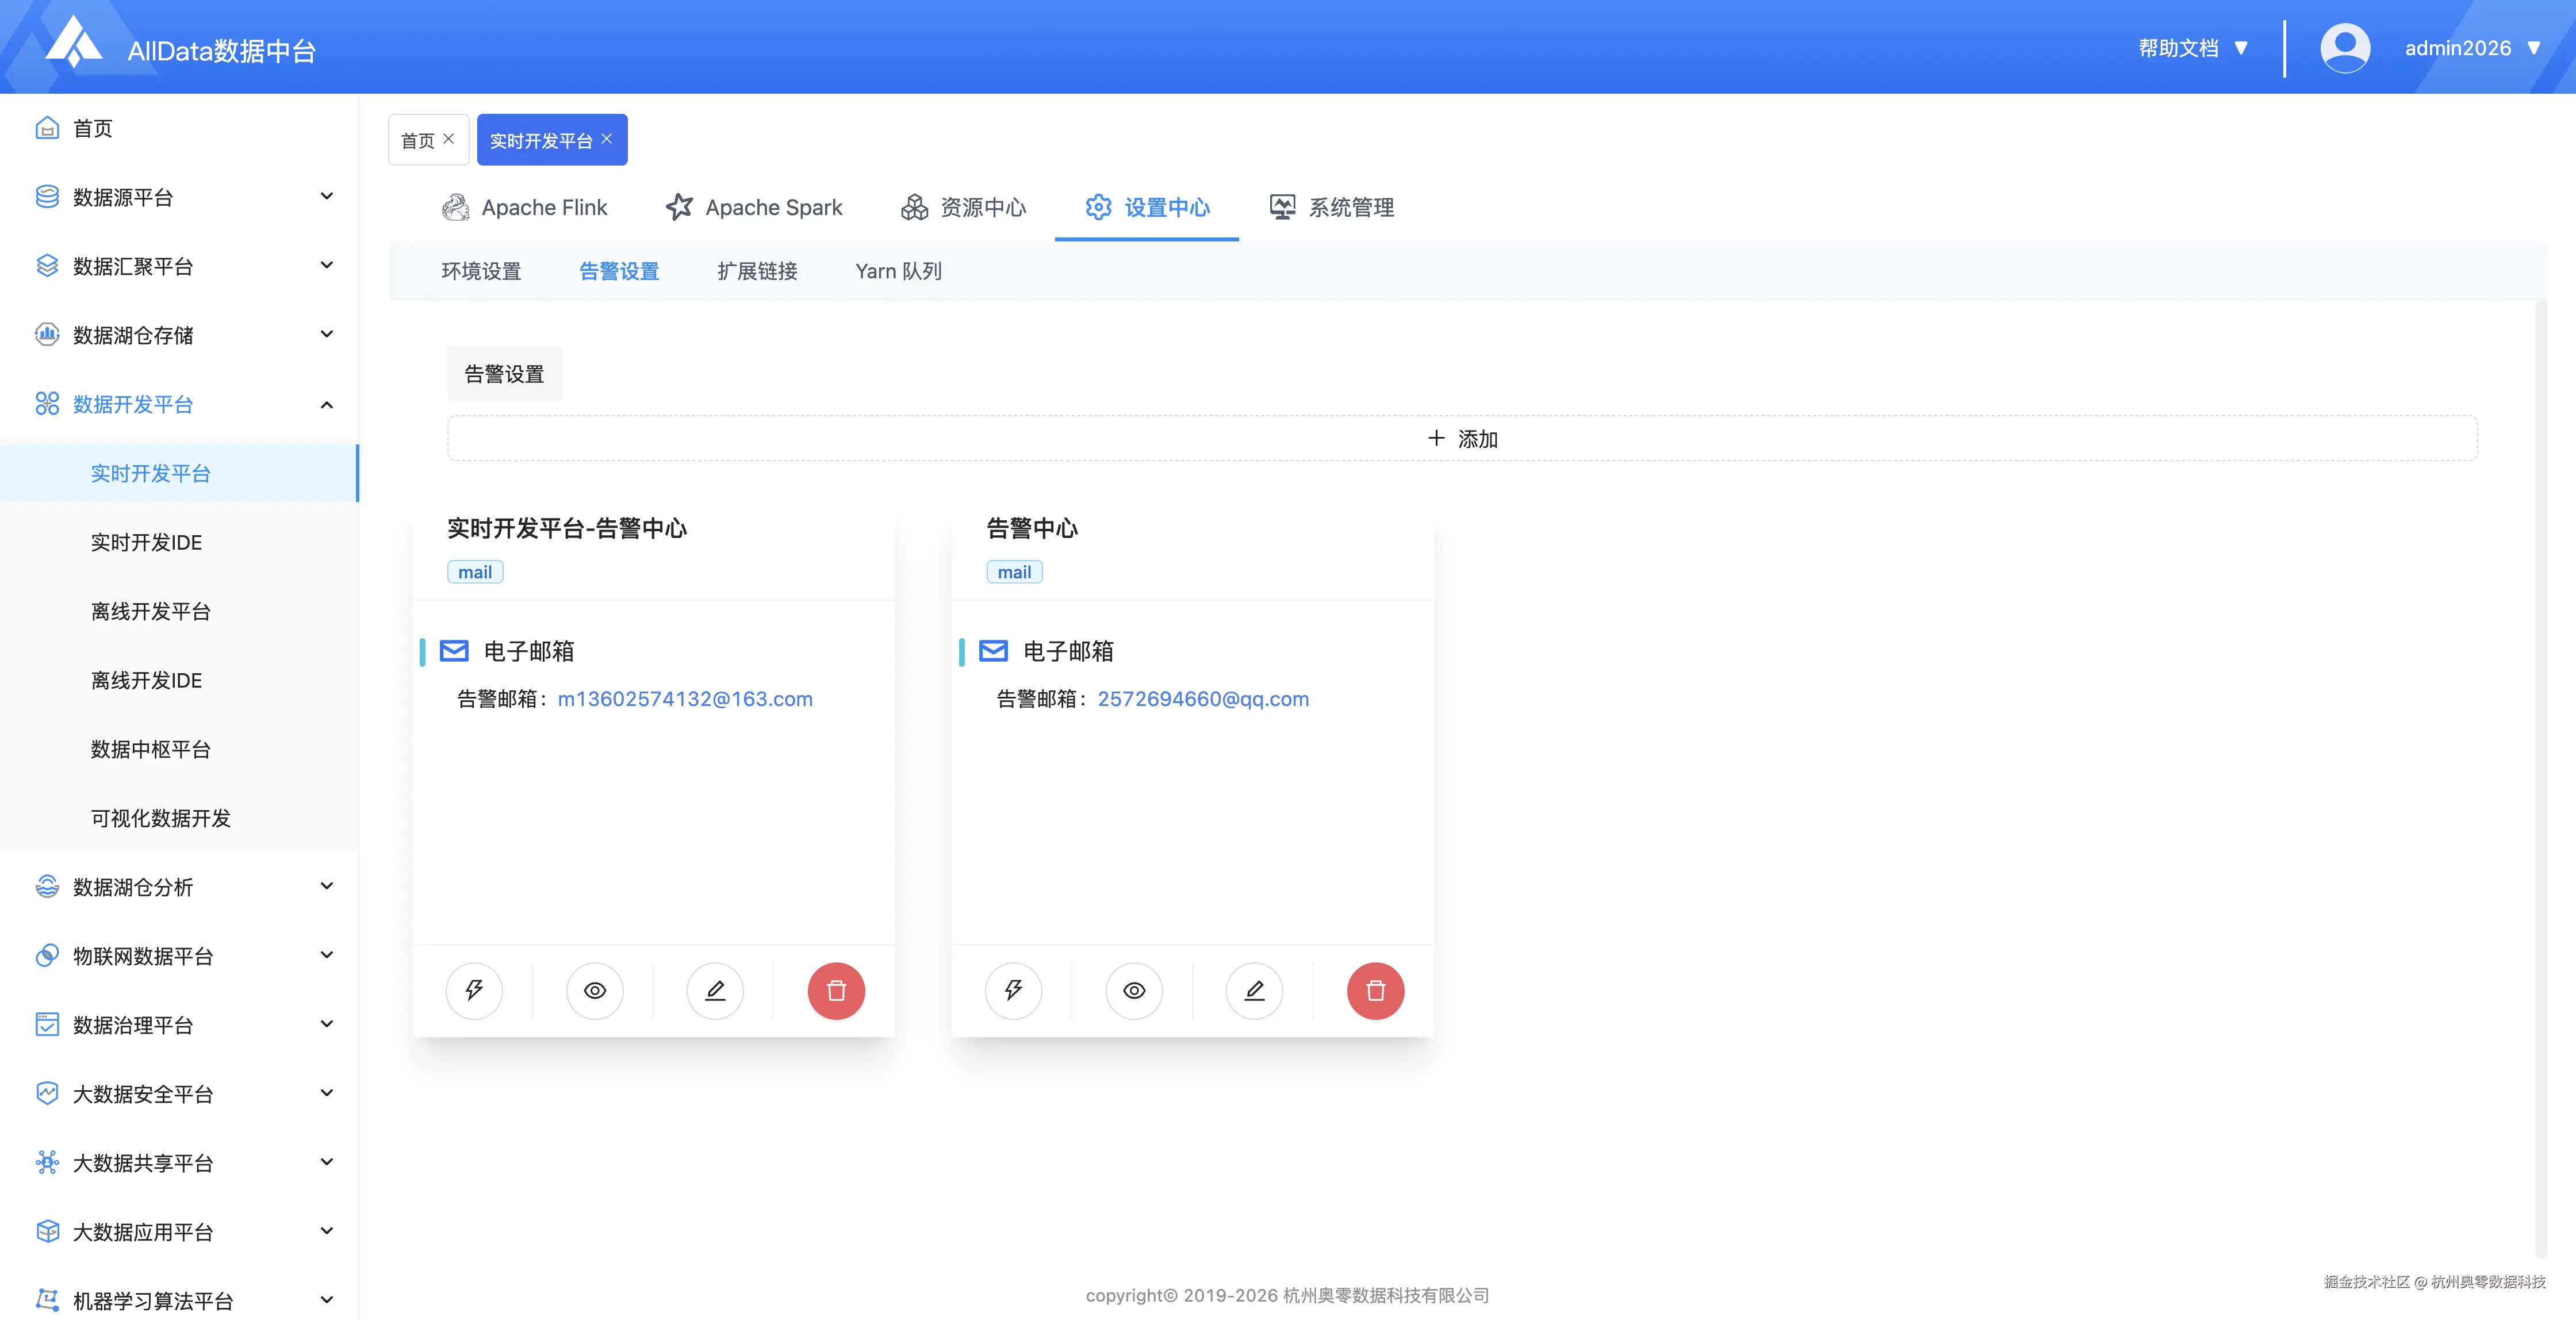
Task: Click the 数据湖仓存储 chart icon
Action: pyautogui.click(x=47, y=335)
